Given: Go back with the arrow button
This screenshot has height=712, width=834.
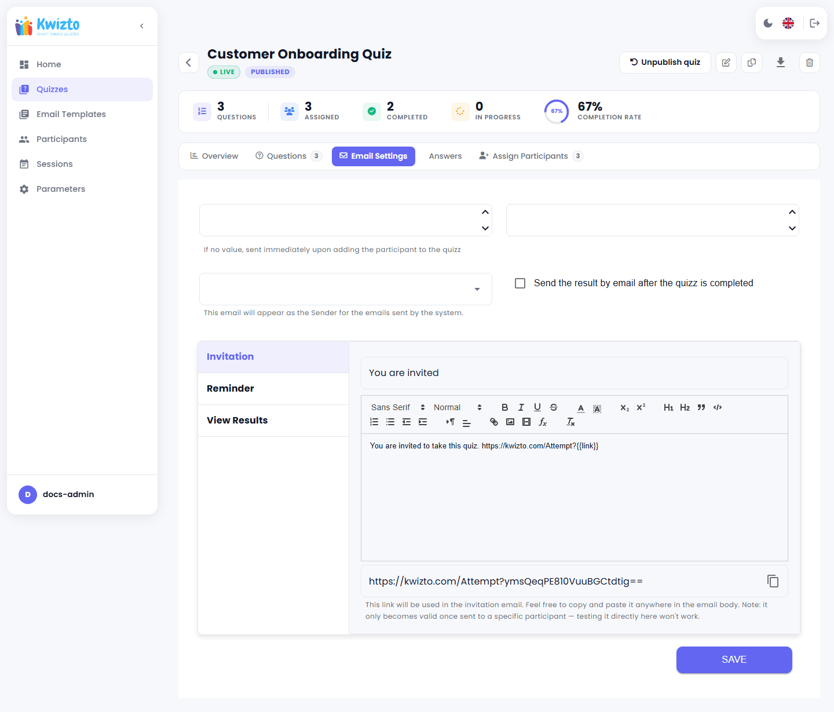Looking at the screenshot, I should [189, 63].
